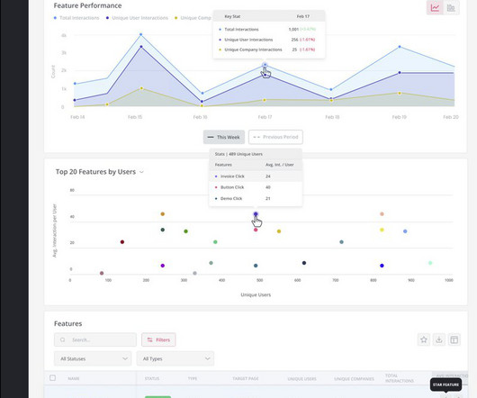Sort by the Unique Users column header
The height and width of the screenshot is (398, 477).
[301, 379]
